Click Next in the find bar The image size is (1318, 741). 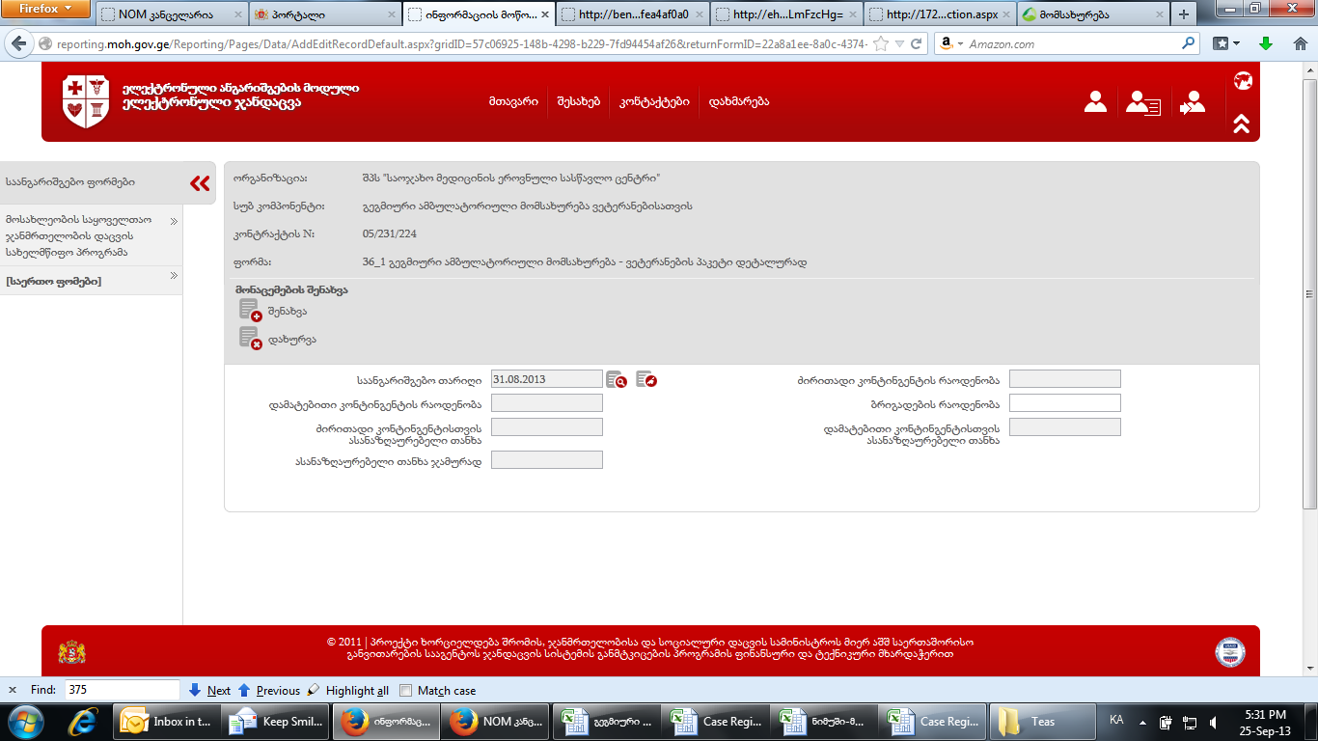pos(209,691)
